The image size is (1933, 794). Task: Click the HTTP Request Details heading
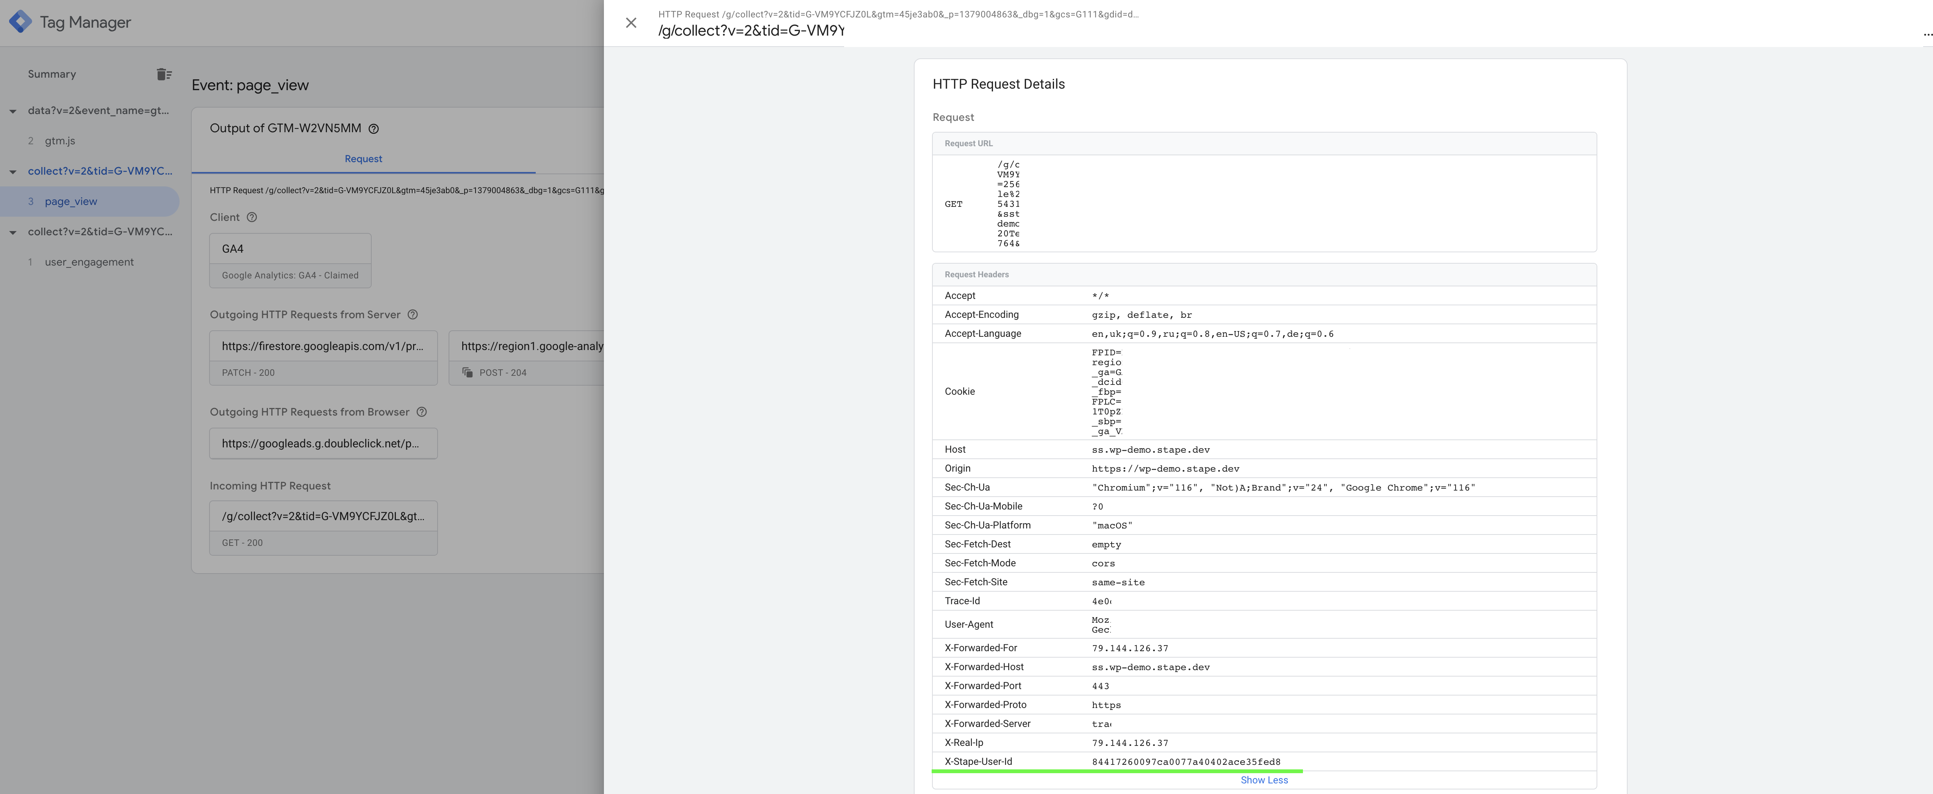(x=998, y=84)
